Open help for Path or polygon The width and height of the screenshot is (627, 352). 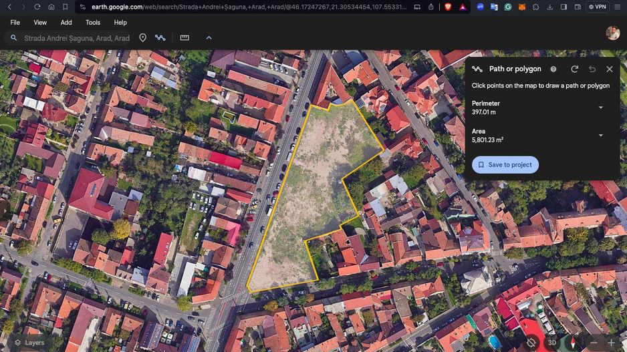coord(553,69)
